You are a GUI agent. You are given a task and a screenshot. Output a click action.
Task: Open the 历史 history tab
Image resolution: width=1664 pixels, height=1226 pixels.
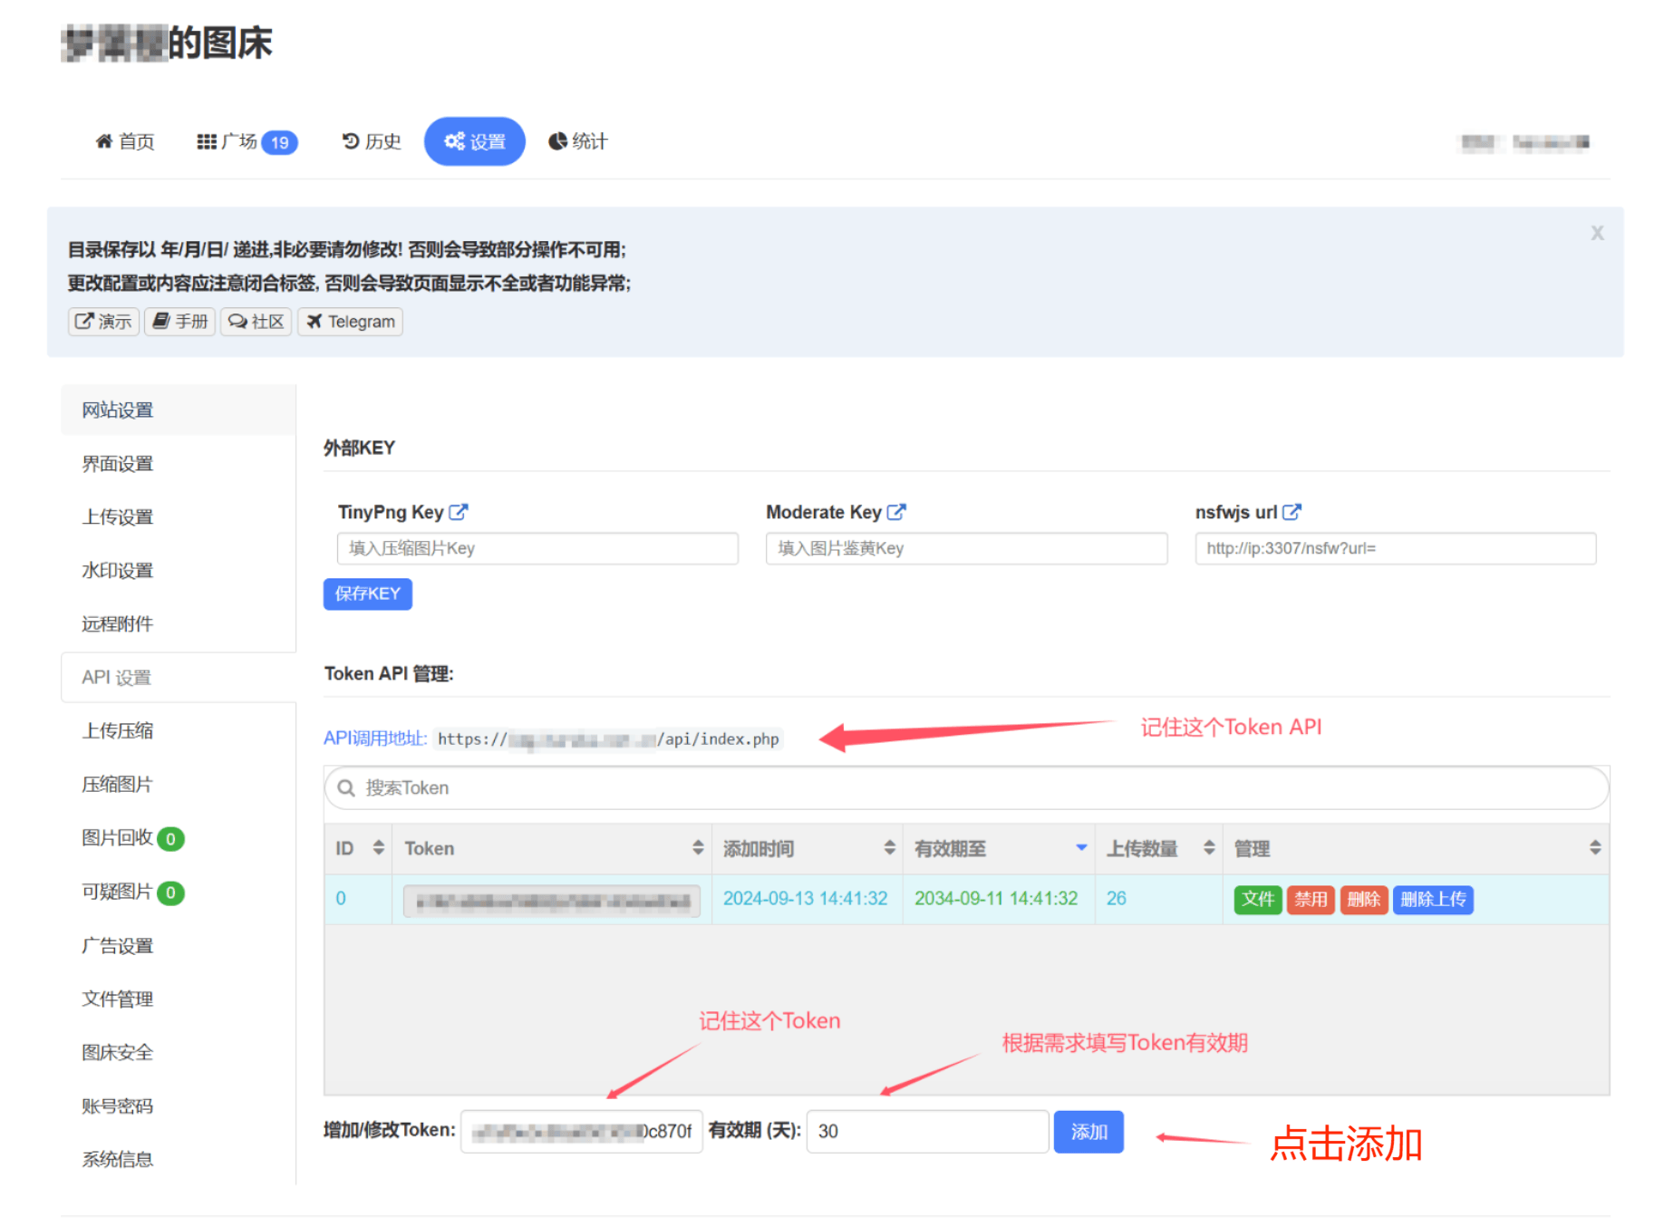click(372, 141)
